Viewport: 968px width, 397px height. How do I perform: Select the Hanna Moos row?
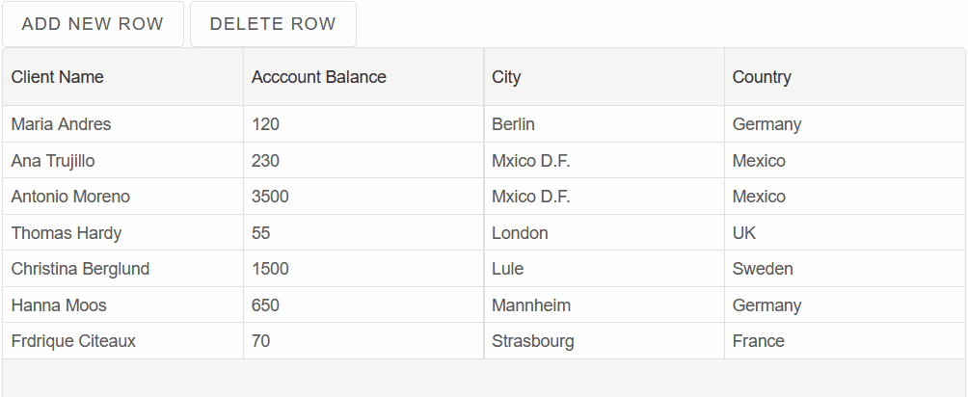tap(483, 305)
